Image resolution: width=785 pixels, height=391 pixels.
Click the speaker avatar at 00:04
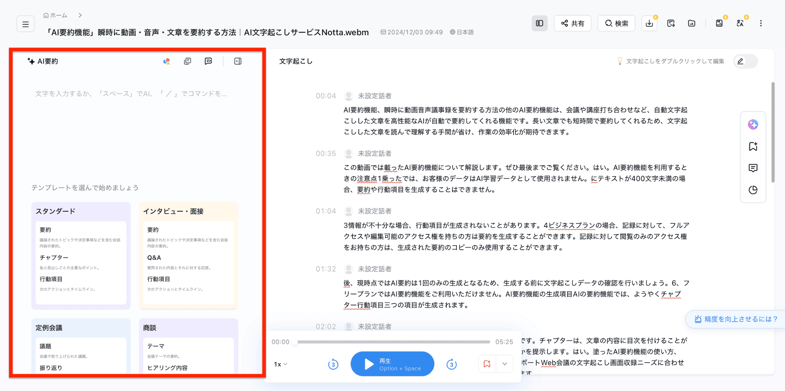(x=348, y=96)
